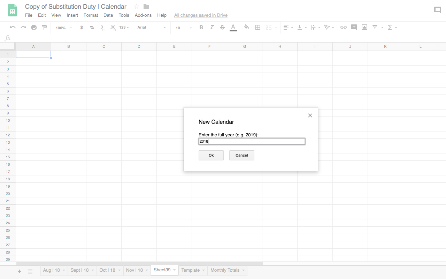This screenshot has height=279, width=446.
Task: Click the Ok button in dialog
Action: tap(211, 155)
